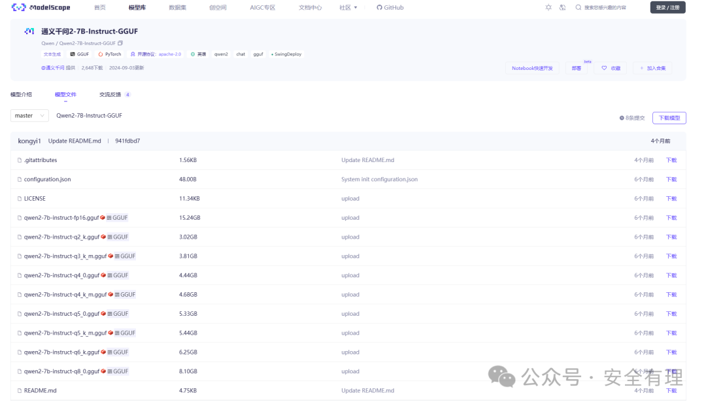Image resolution: width=706 pixels, height=406 pixels.
Task: Click GGUF badge on q4_k_m.gguf row
Action: click(x=125, y=294)
